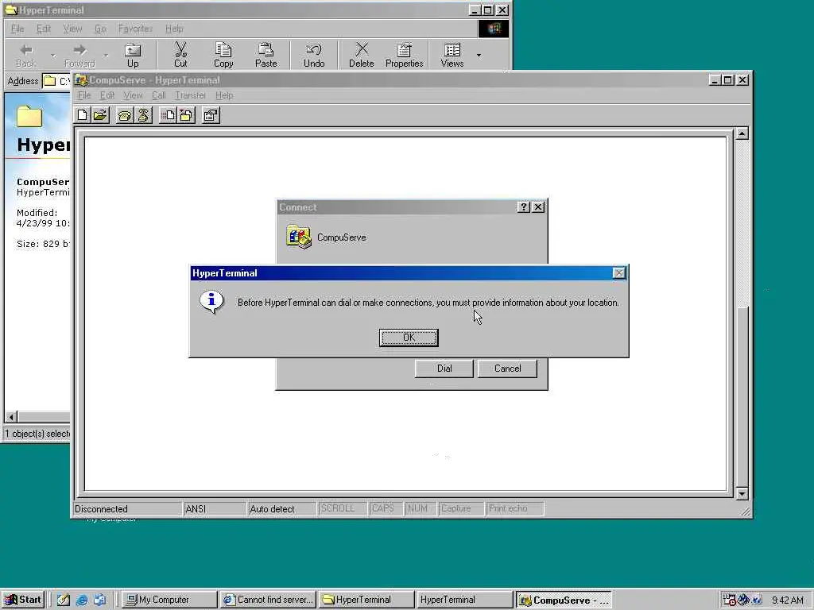Open the Back history dropdown arrow
The height and width of the screenshot is (610, 814).
pos(53,55)
